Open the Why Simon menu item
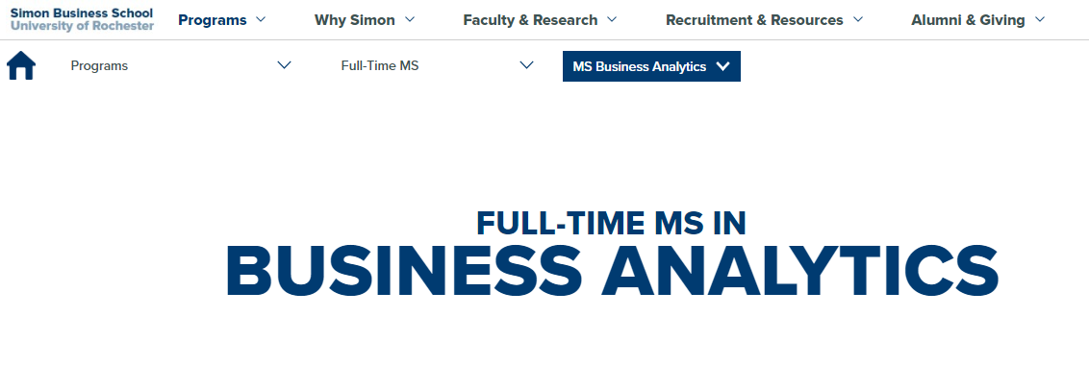The image size is (1089, 365). click(355, 20)
